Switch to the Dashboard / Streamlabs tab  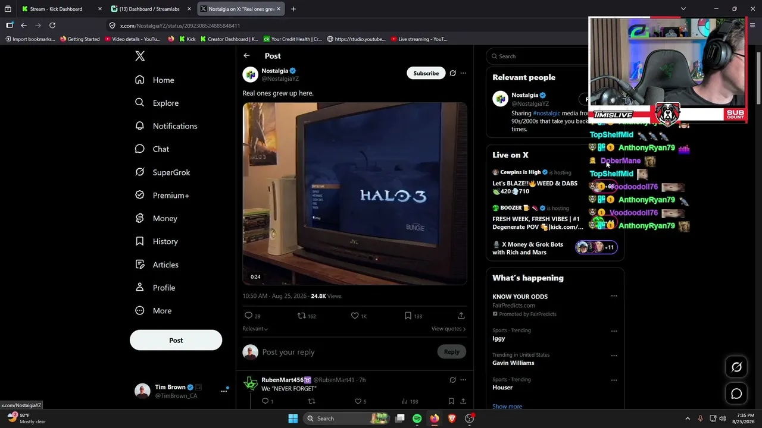tap(151, 9)
